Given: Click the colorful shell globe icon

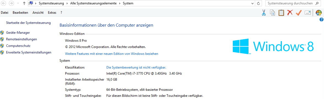Looking at the screenshot, I should pos(318,13).
